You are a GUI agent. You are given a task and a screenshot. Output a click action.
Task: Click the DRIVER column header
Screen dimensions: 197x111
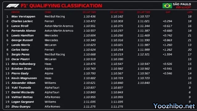pos(15,12)
